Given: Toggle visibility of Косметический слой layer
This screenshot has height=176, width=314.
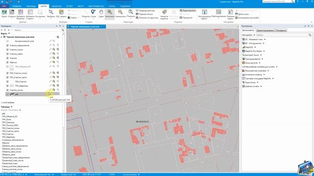Looking at the screenshot, I should [7, 41].
